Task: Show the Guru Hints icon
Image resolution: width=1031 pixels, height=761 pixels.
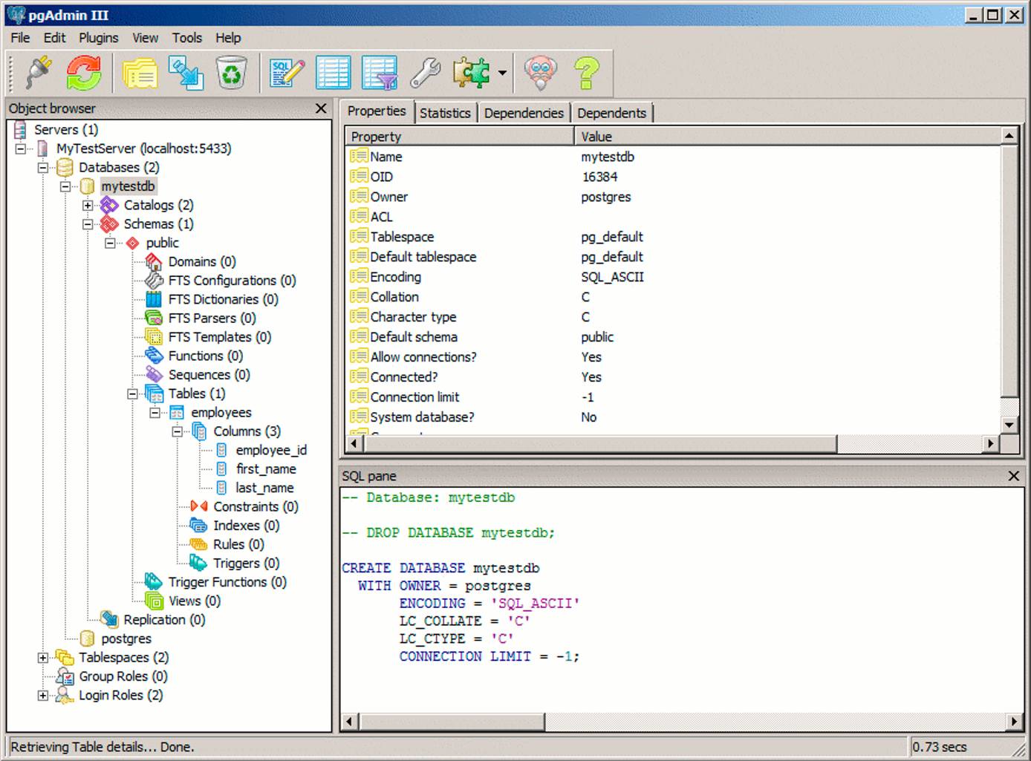Action: click(541, 72)
